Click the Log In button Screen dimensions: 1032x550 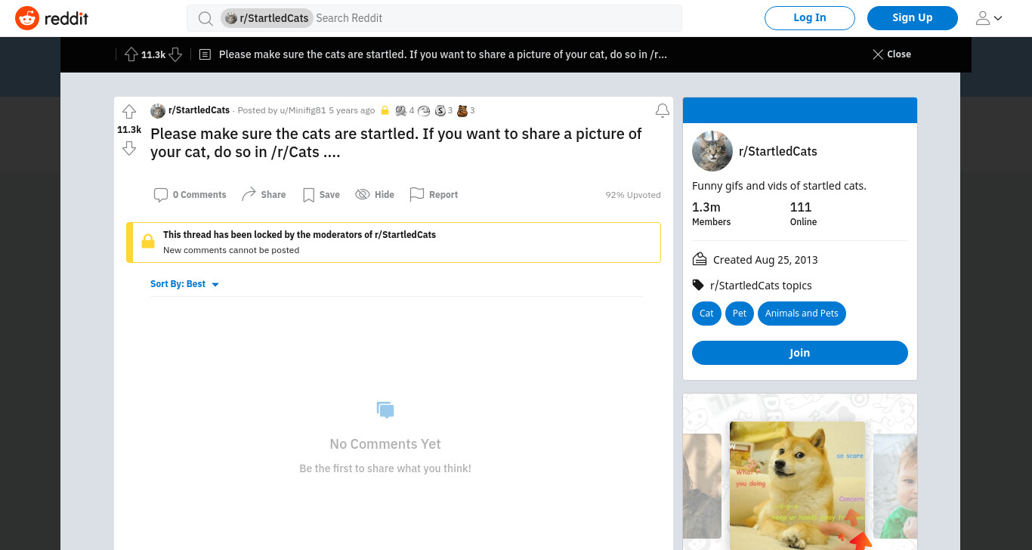[x=810, y=18]
